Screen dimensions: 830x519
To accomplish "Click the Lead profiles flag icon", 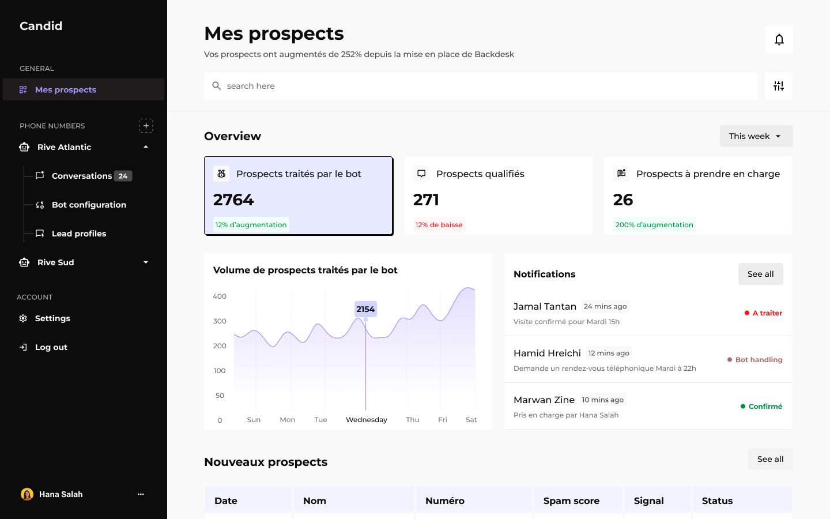I will click(x=39, y=234).
